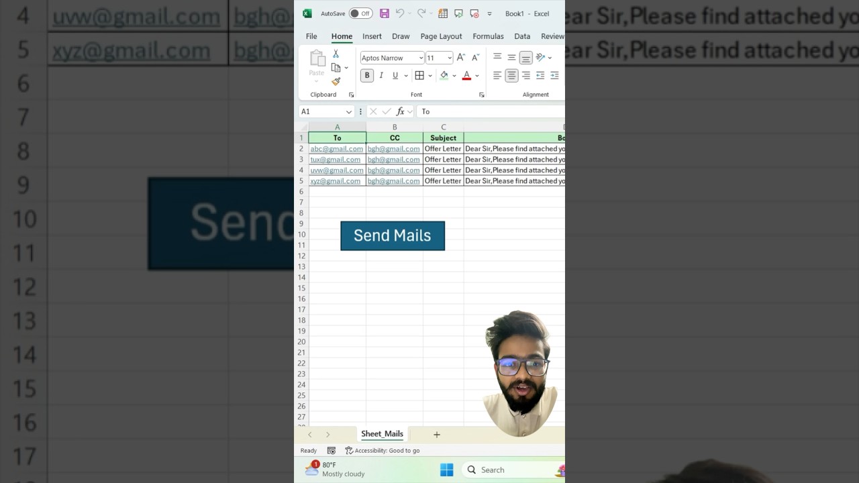Expand the Borders dropdown arrow
Screen dimensions: 859x483
(x=429, y=76)
